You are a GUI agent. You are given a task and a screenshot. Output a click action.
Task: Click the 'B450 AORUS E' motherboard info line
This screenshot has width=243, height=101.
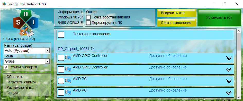coord(70,23)
